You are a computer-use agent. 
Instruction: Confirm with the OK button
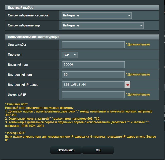[x=98, y=150]
